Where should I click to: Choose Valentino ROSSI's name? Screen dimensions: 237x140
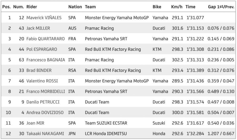tap(42, 81)
